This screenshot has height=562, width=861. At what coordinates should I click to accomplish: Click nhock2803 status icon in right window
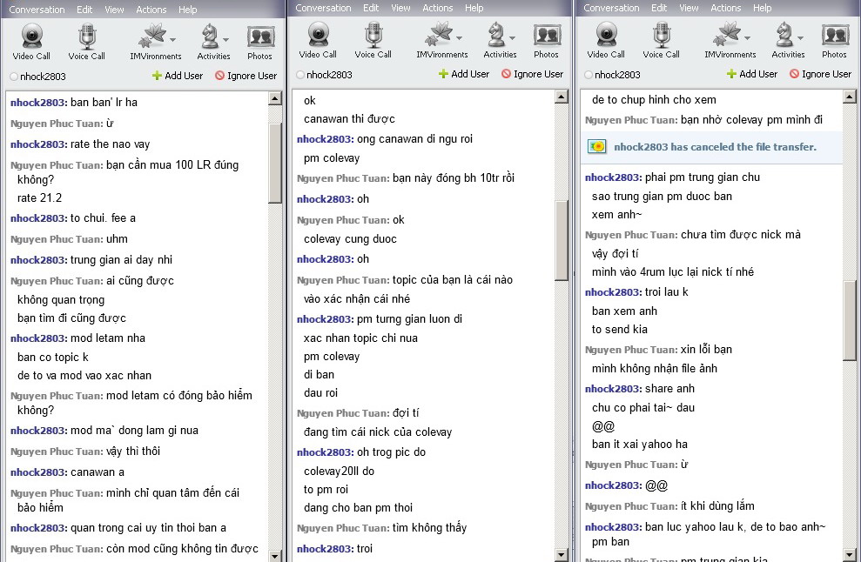(x=589, y=75)
